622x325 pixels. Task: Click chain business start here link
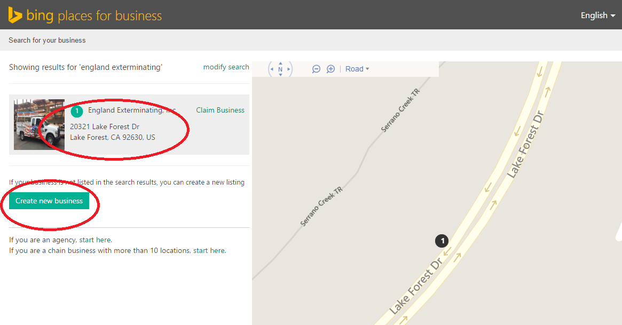point(209,250)
